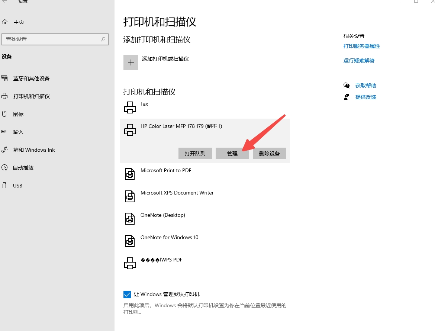Uncheck 让 Windows 管理默认打印机 checkbox
This screenshot has width=438, height=331.
(127, 295)
